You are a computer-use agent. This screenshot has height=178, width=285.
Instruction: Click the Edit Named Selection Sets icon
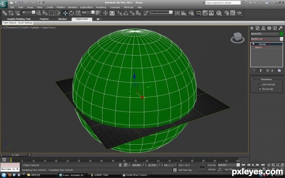[146, 13]
